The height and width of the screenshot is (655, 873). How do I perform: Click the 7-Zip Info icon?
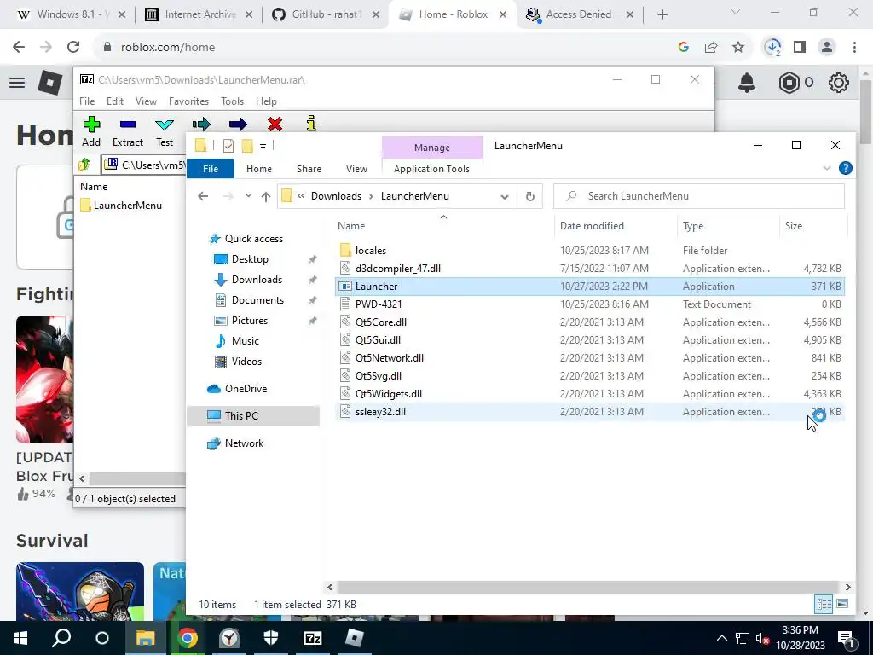click(x=311, y=123)
